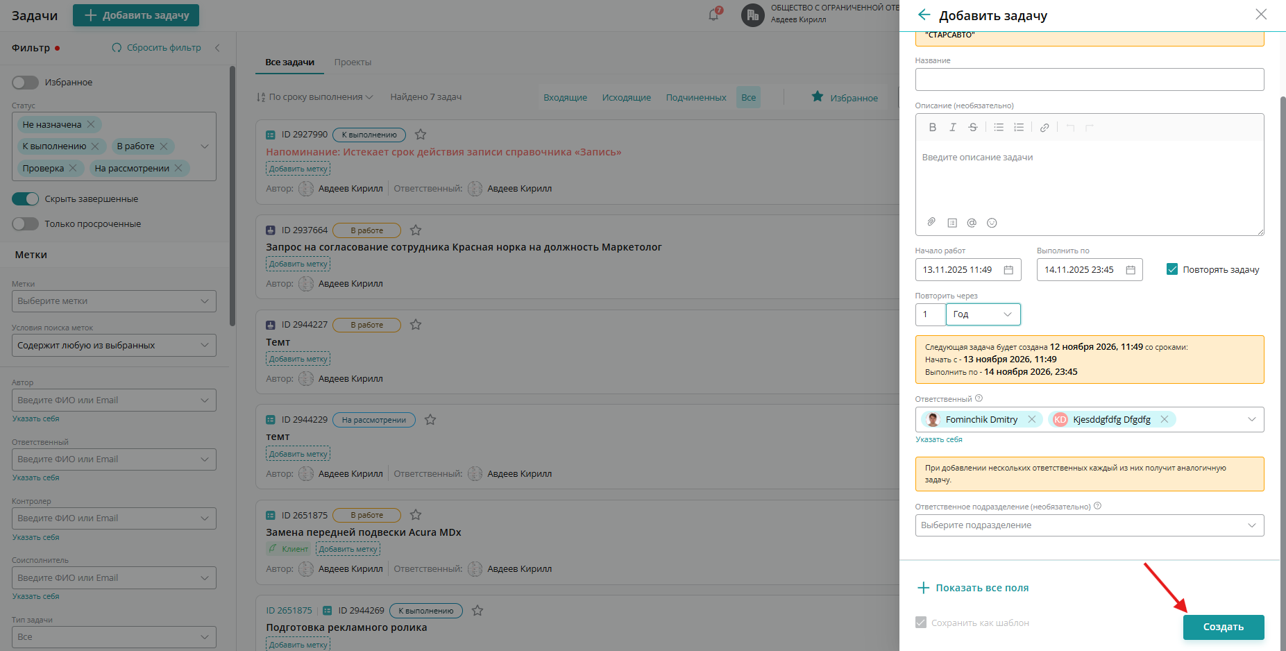Click the Название input field
This screenshot has height=651, width=1286.
click(x=1090, y=79)
